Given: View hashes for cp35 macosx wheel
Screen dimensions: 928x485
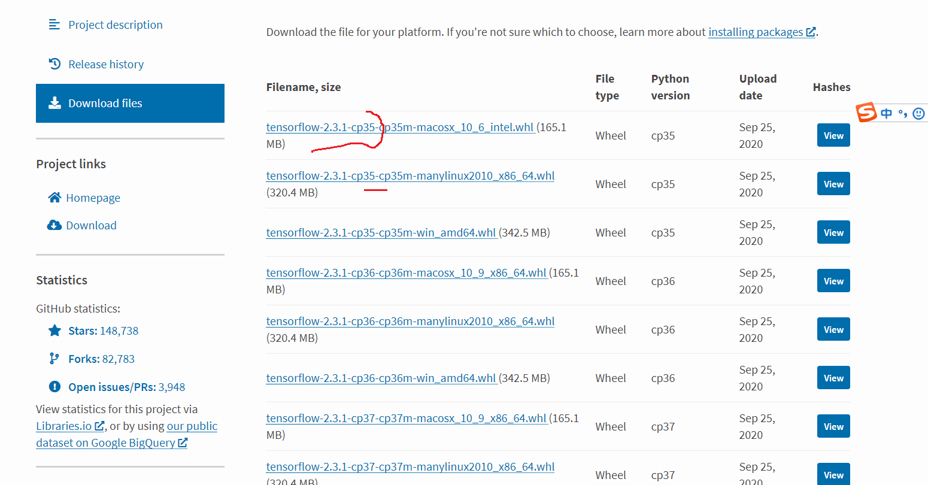Looking at the screenshot, I should 833,135.
